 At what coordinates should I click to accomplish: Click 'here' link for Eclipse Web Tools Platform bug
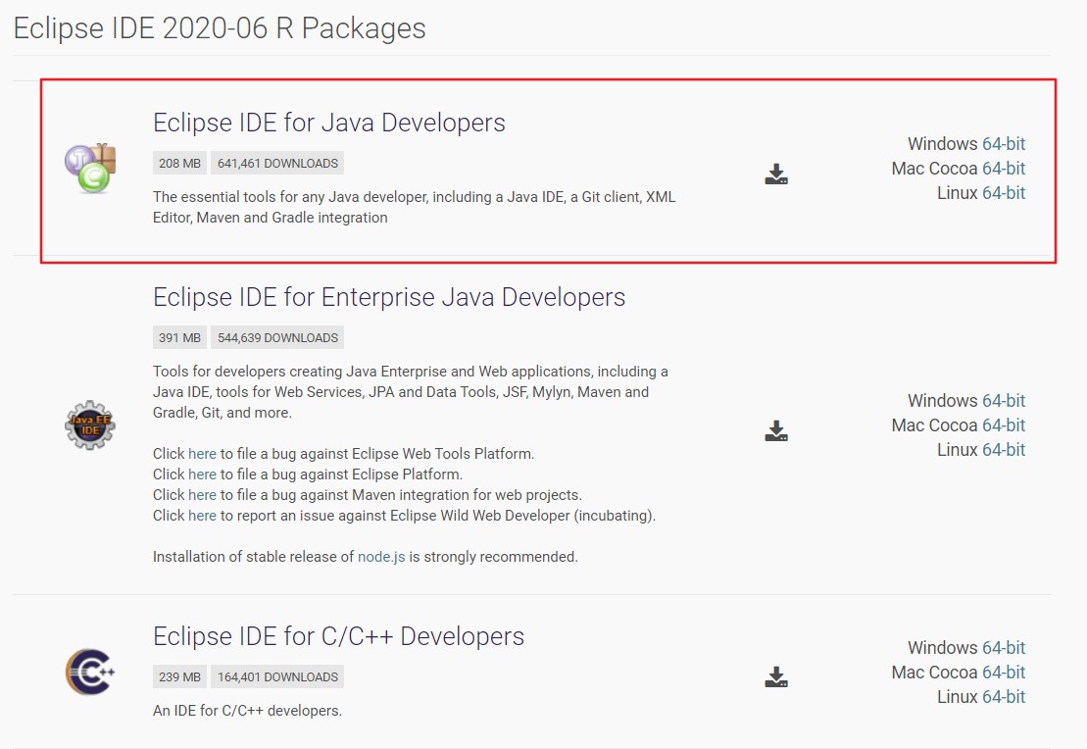(202, 454)
